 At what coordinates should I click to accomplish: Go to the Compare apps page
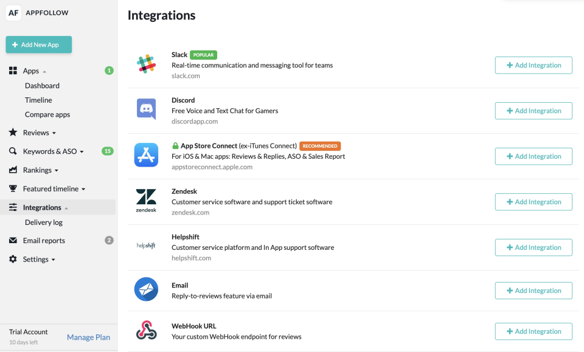click(47, 114)
